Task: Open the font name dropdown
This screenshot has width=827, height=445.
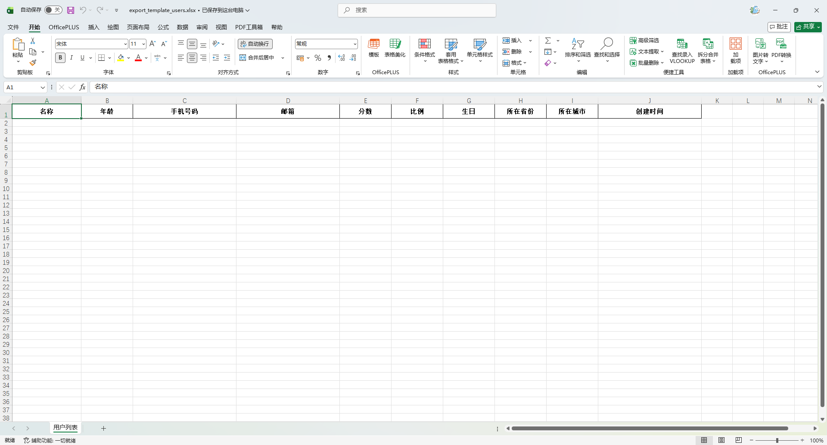Action: click(125, 44)
